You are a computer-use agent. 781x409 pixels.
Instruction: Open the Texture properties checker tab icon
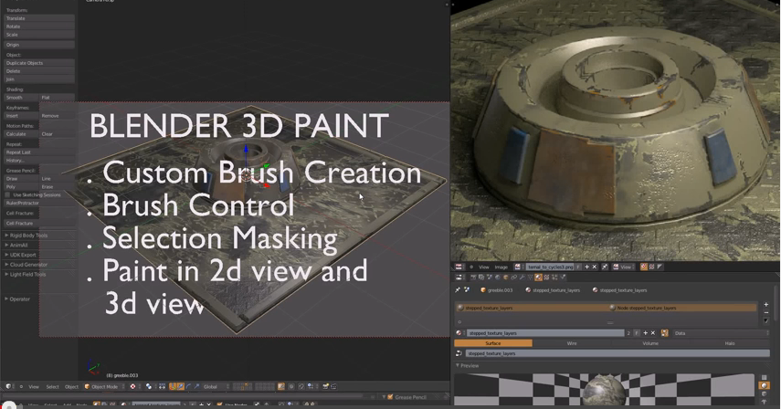click(x=546, y=278)
